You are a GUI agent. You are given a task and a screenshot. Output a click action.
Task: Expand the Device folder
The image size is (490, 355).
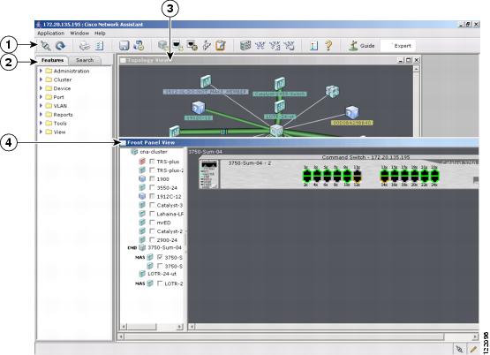41,88
